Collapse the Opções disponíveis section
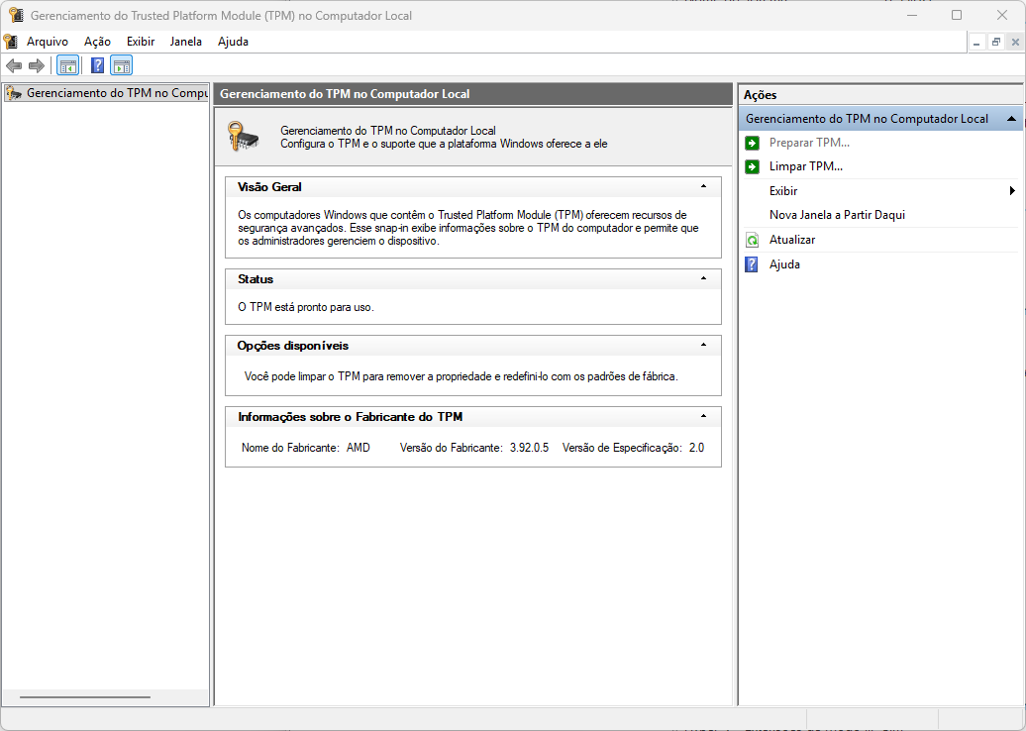The width and height of the screenshot is (1026, 731). click(x=703, y=346)
